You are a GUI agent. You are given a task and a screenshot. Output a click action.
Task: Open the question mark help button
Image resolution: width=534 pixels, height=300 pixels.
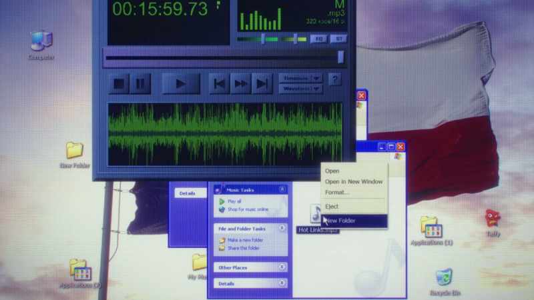coord(335,80)
